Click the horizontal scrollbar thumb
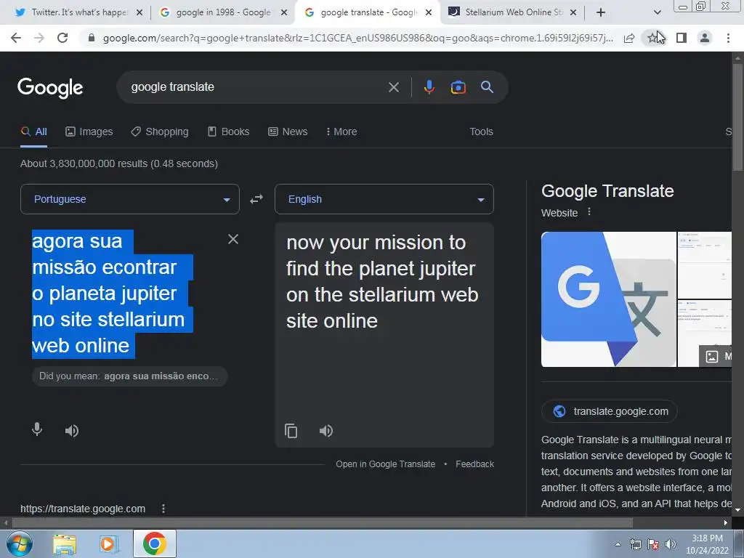Image resolution: width=744 pixels, height=558 pixels. tap(322, 523)
